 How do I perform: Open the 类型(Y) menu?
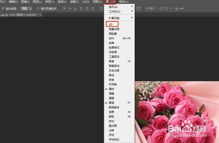point(50,2)
